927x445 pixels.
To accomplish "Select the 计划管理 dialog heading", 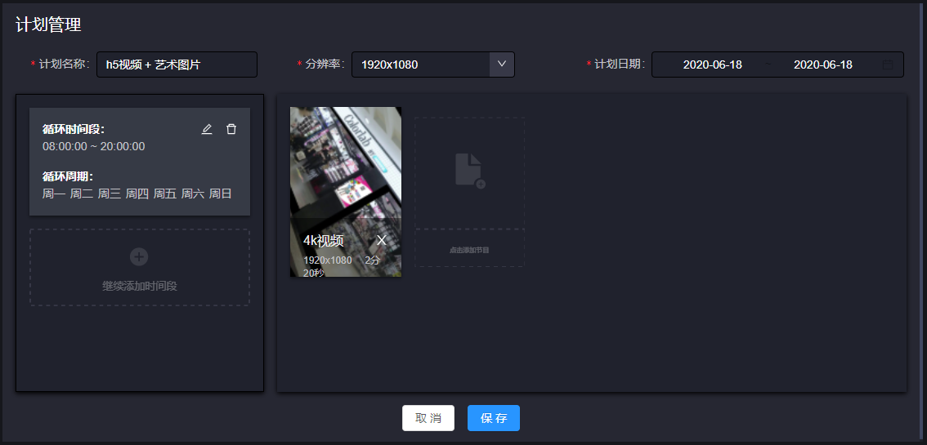I will (x=48, y=24).
